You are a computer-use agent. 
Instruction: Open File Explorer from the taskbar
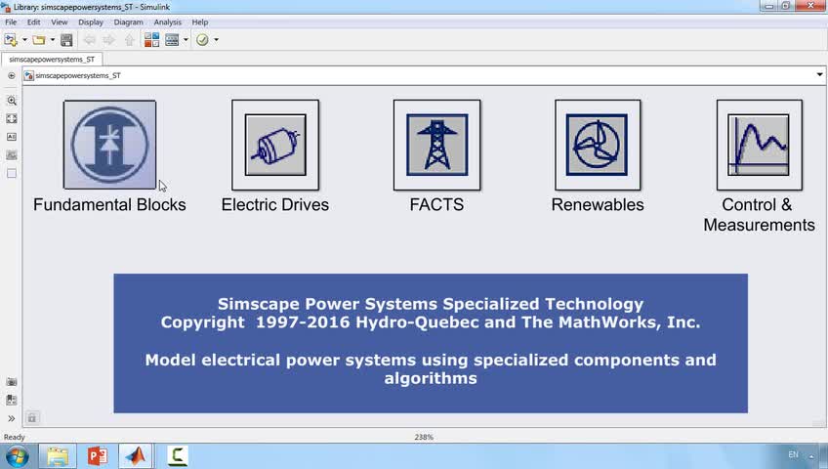coord(57,456)
